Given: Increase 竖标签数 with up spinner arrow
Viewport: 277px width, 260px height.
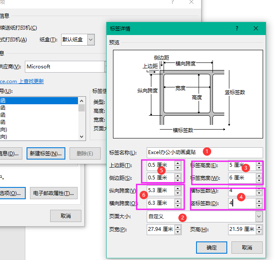Looking at the screenshot, I should [x=259, y=201].
